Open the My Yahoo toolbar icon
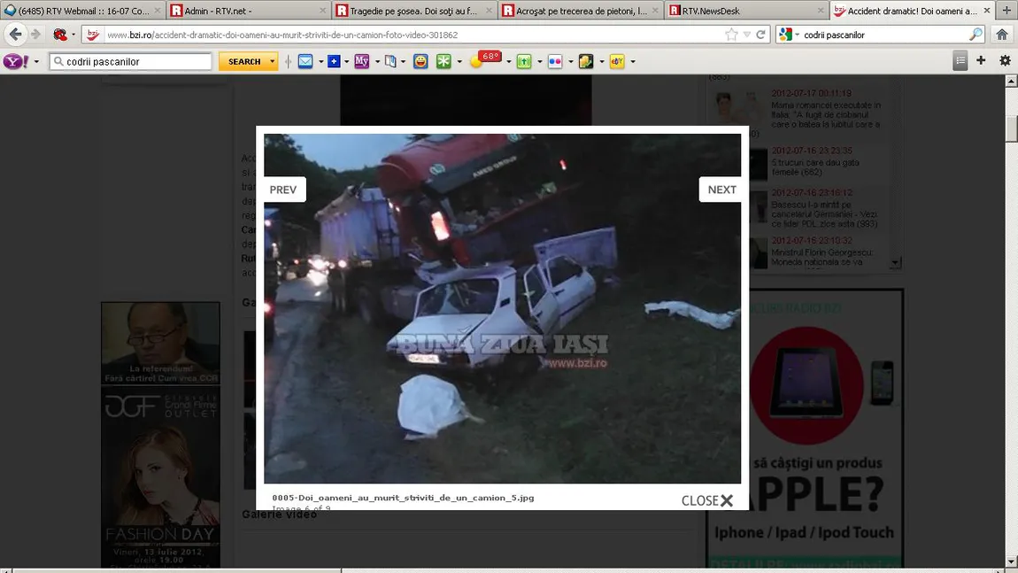This screenshot has height=573, width=1018. click(362, 61)
